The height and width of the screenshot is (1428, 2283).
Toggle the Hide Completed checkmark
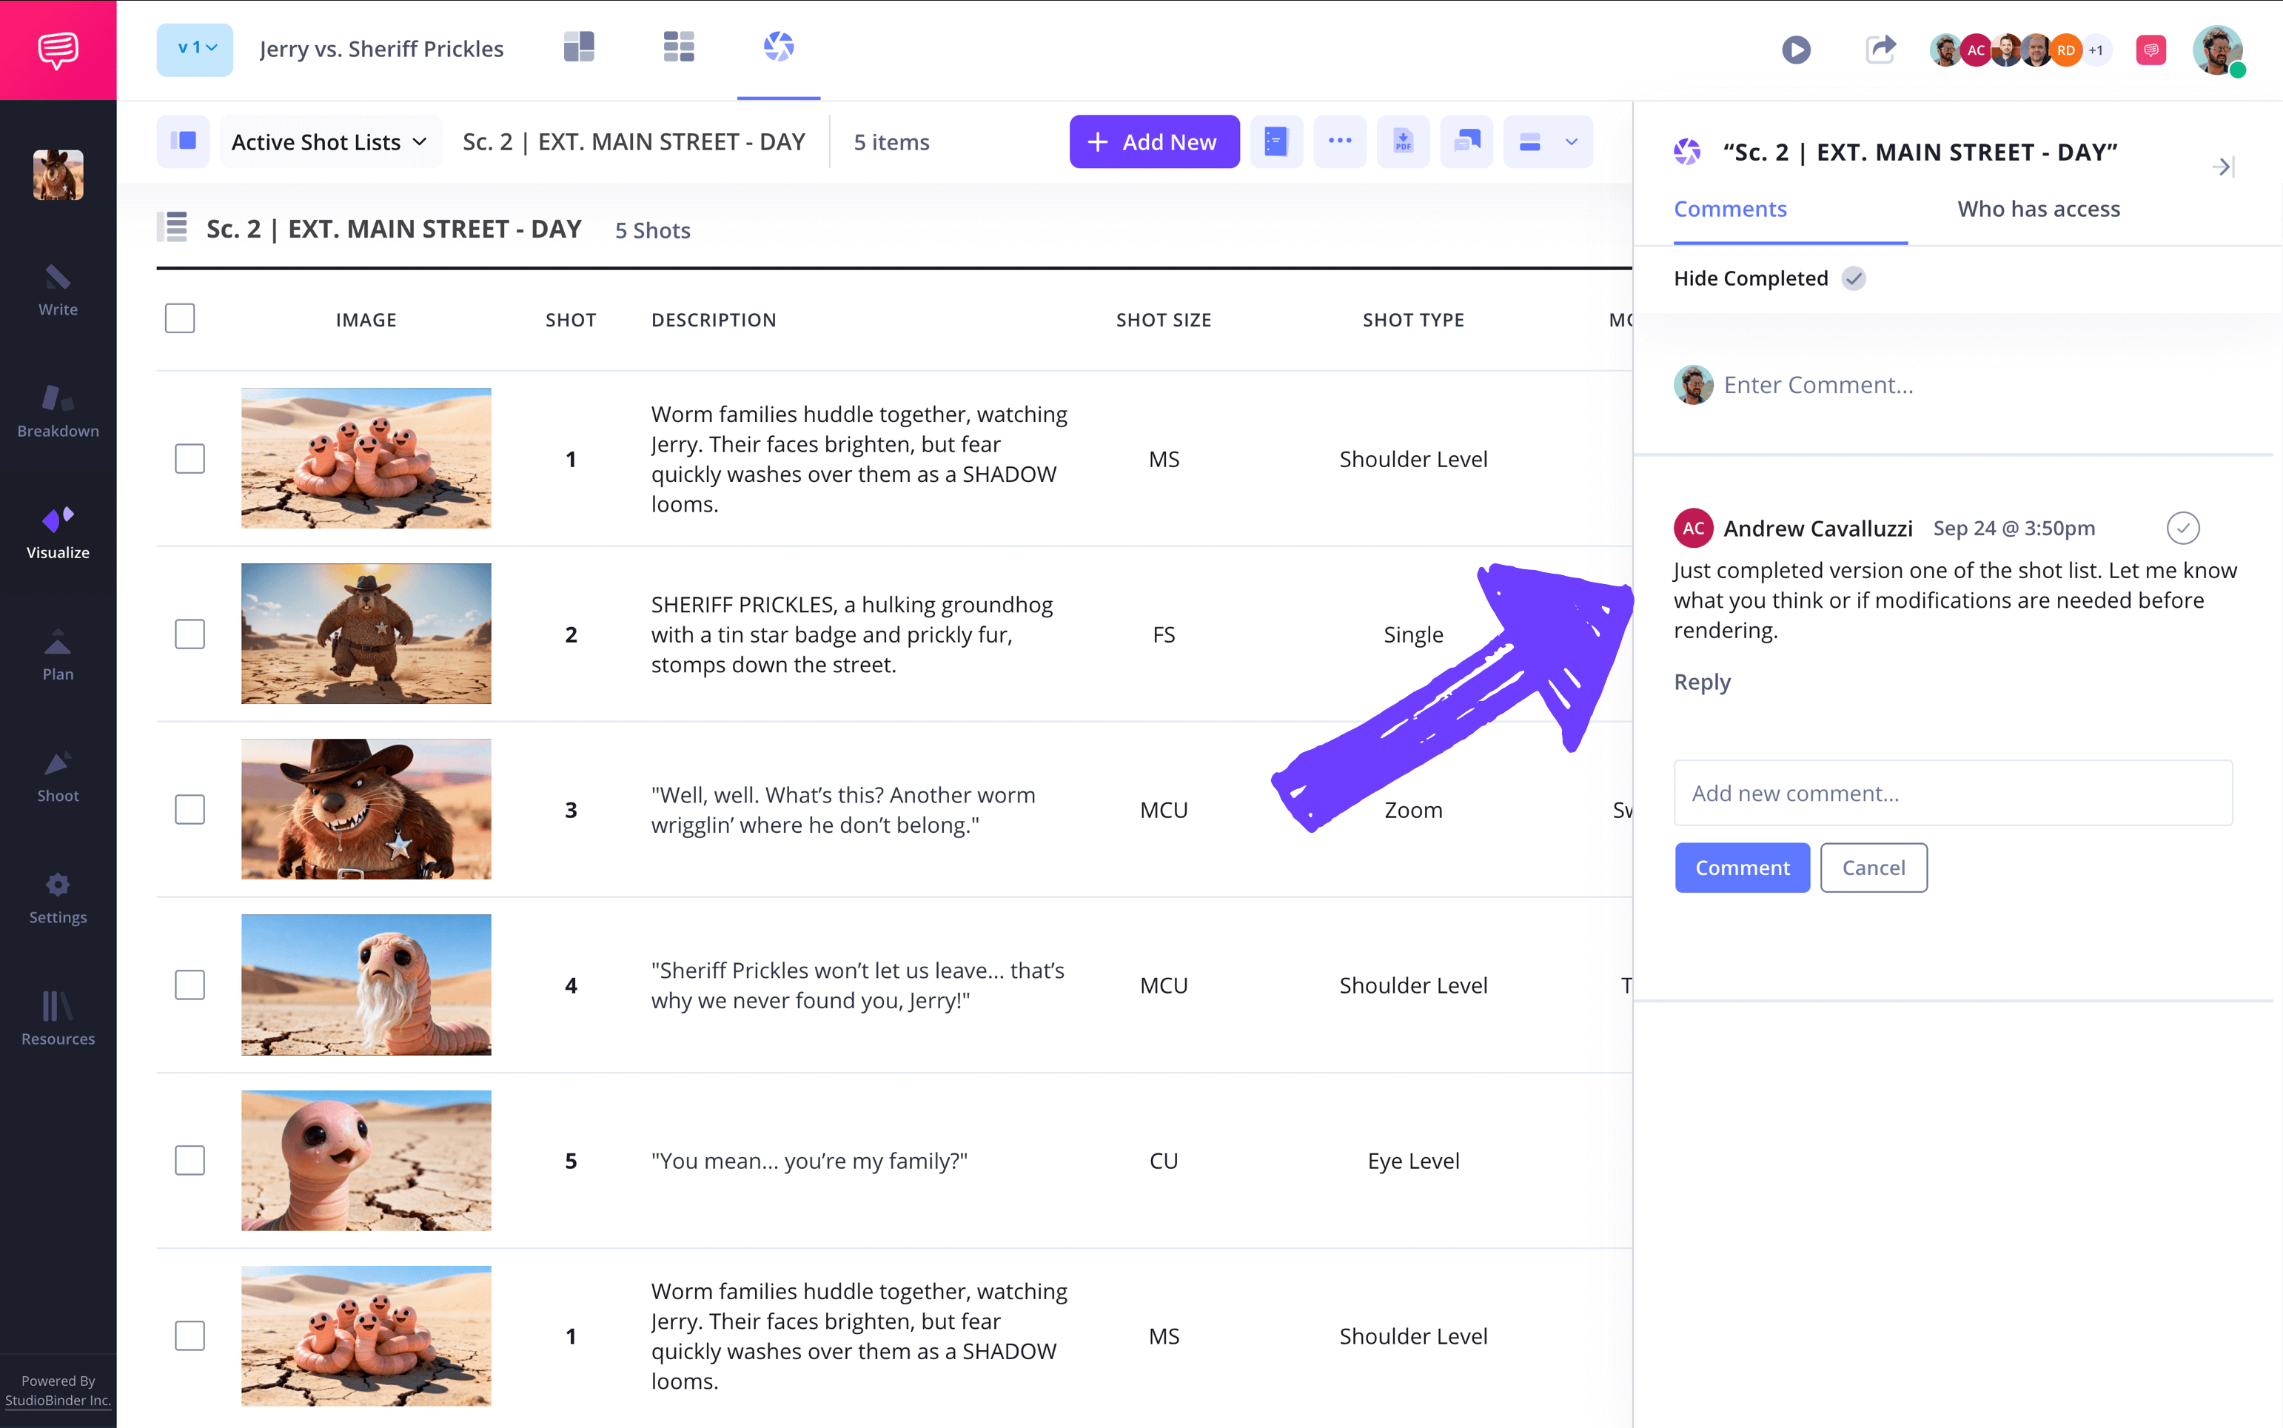1854,278
